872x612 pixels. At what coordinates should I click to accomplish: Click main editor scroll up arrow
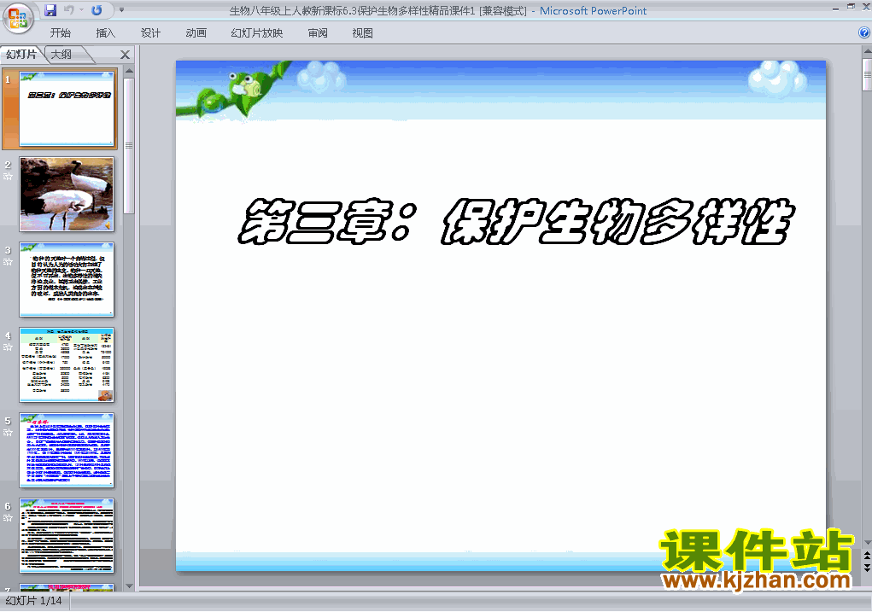point(867,51)
